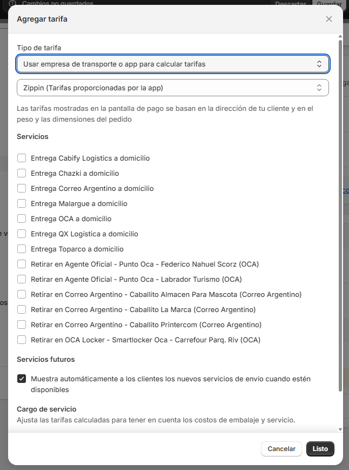
Task: Tick Caballito Printercom pickup option
Action: (22, 325)
